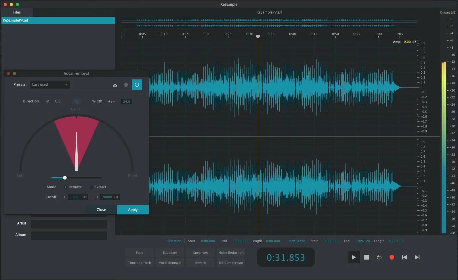
Task: Click into the Album field
Action: tap(69, 236)
